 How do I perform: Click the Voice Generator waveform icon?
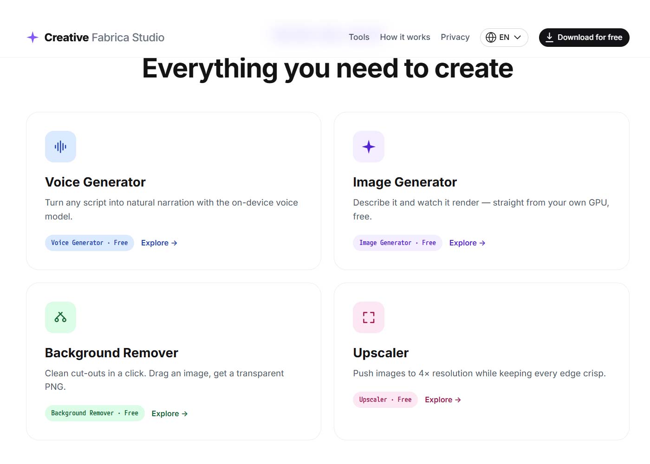tap(60, 147)
